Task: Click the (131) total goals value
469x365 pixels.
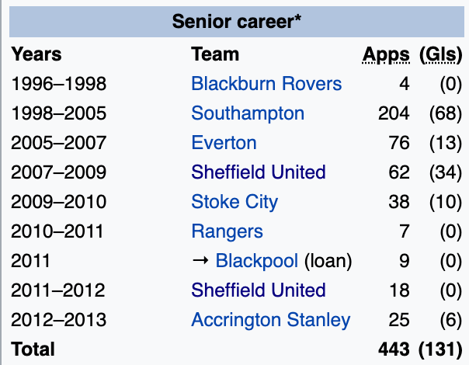Action: 441,349
